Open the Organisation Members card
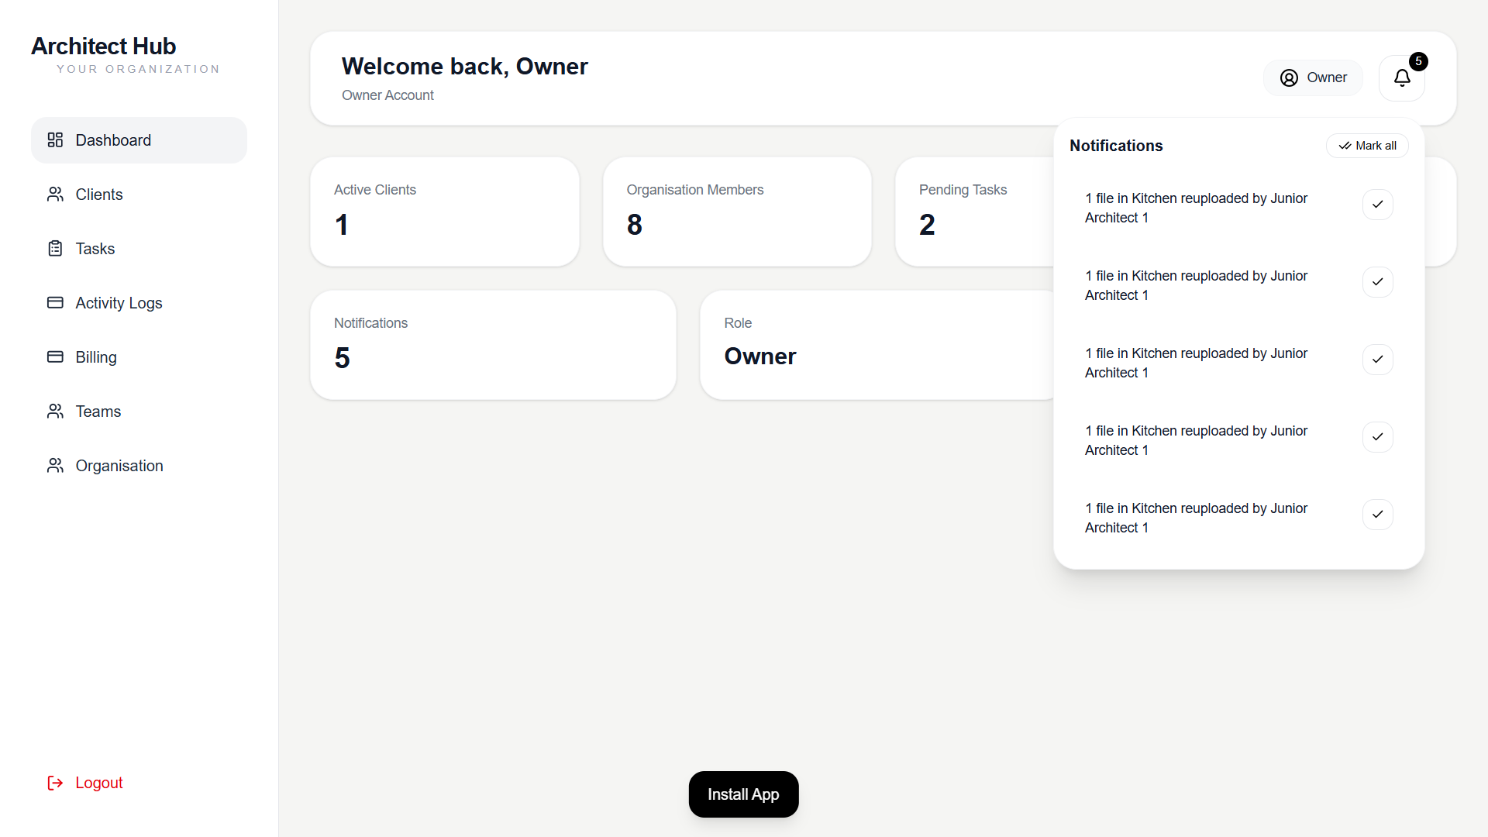Image resolution: width=1488 pixels, height=837 pixels. 737,212
